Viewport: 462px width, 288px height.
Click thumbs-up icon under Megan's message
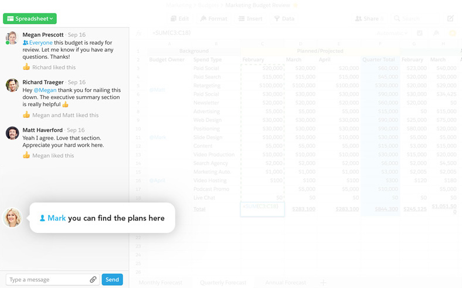click(x=26, y=67)
